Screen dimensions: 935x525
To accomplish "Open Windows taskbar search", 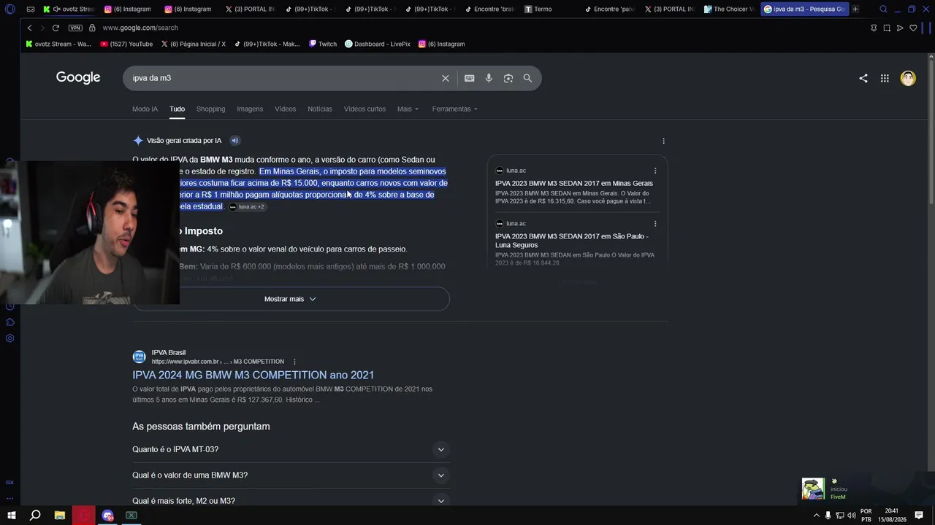I will click(34, 516).
